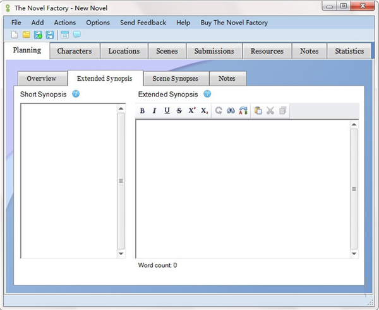Click the Paste clipboard icon
This screenshot has width=379, height=310.
coord(258,110)
